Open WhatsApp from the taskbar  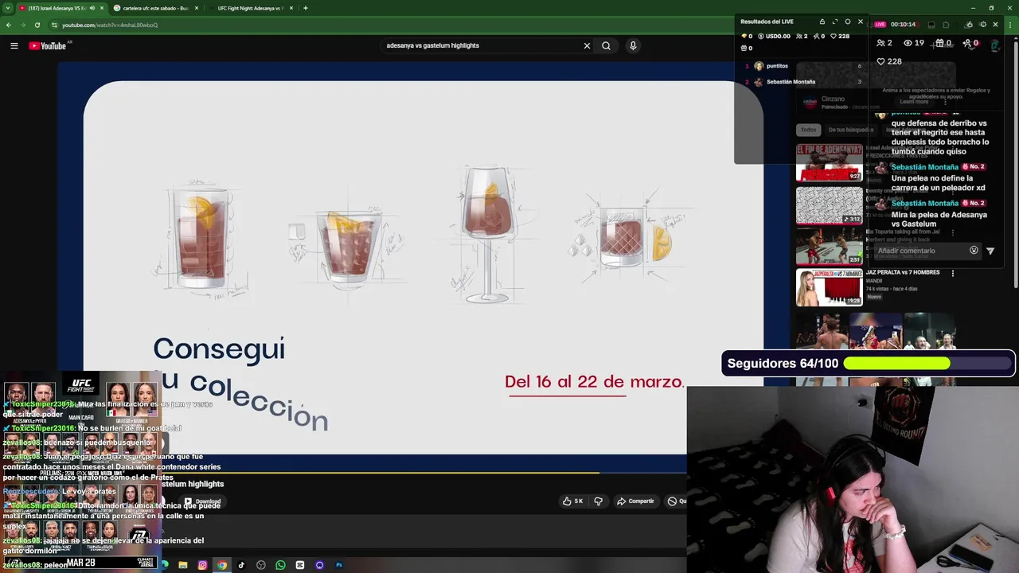click(280, 565)
